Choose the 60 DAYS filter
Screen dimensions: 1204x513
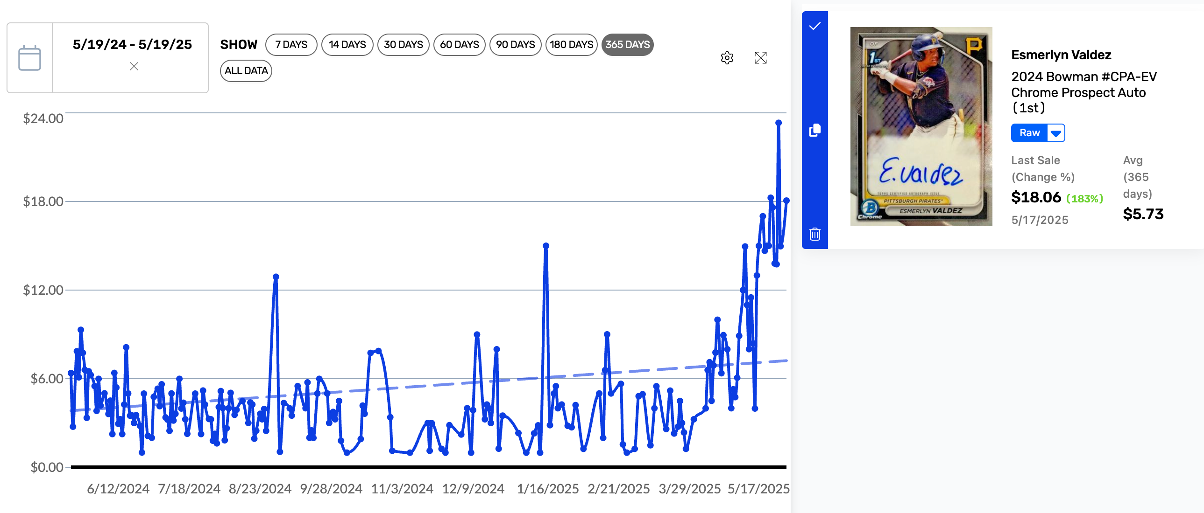(459, 45)
